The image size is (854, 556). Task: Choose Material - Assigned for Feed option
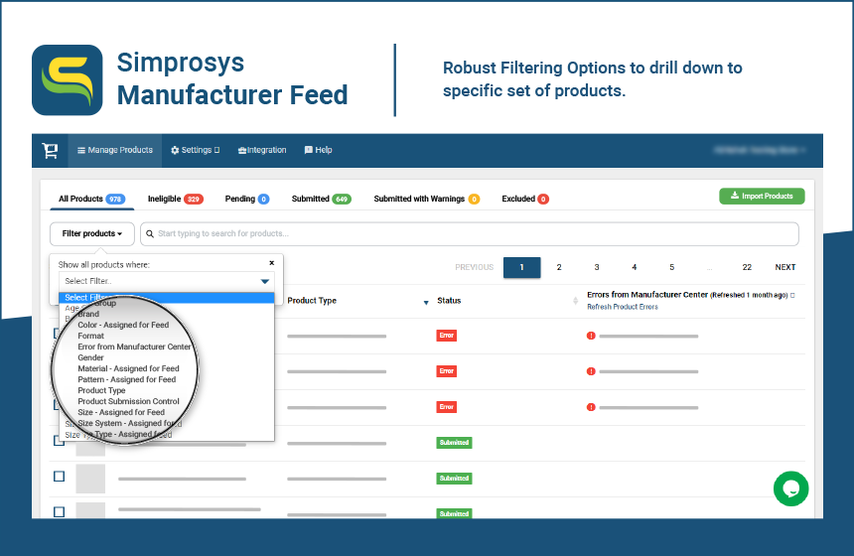pyautogui.click(x=128, y=368)
